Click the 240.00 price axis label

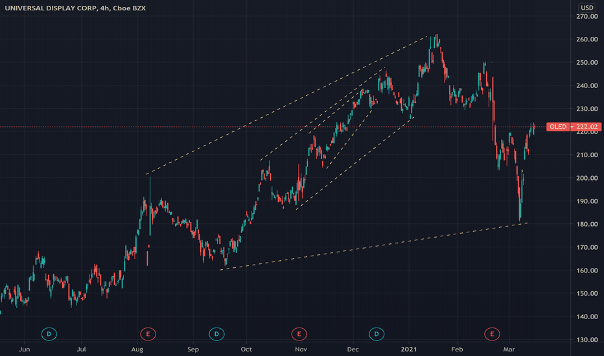point(587,85)
